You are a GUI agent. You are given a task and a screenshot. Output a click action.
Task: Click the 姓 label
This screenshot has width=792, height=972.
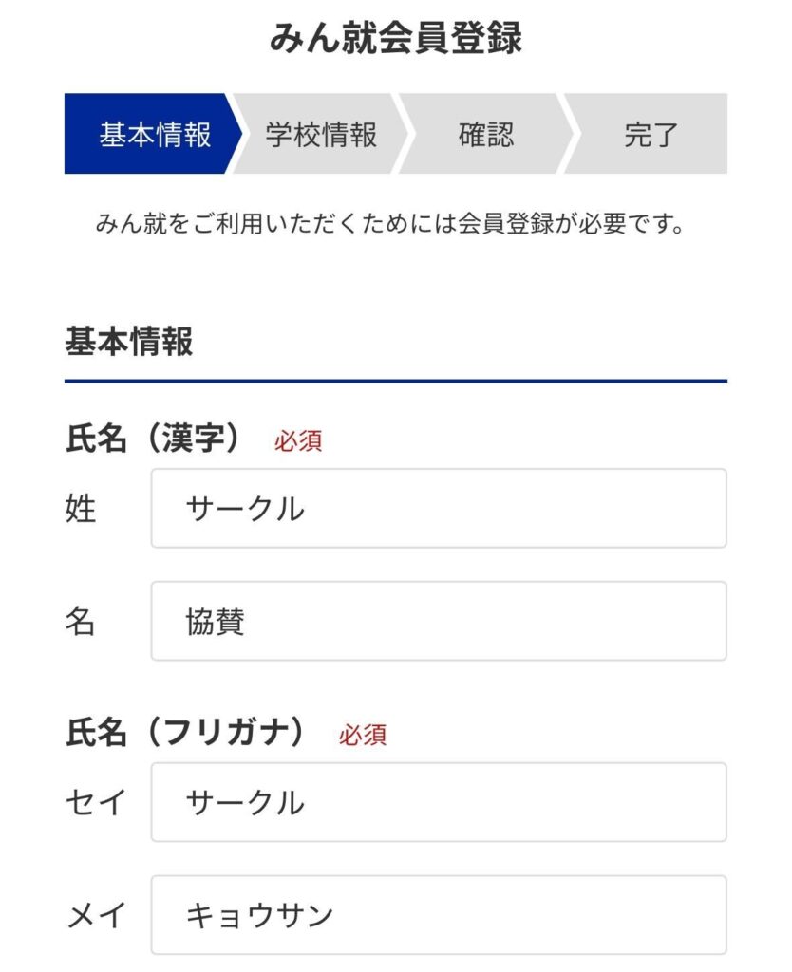point(81,509)
